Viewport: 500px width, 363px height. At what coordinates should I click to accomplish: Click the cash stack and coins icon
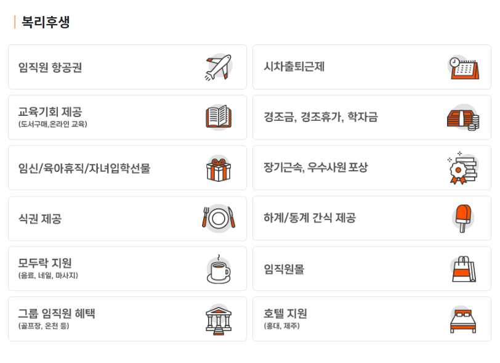point(463,117)
